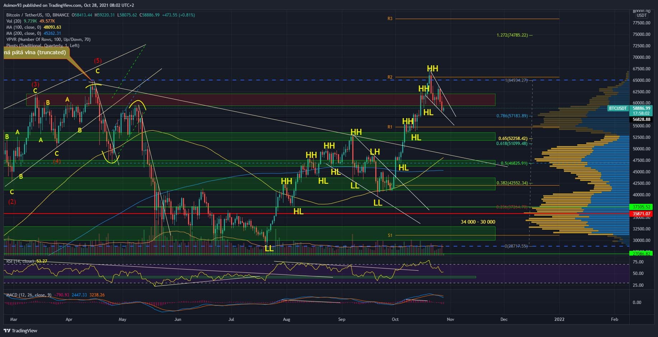This screenshot has height=337, width=658.
Task: Click the green 37305.52 price label
Action: click(x=641, y=207)
